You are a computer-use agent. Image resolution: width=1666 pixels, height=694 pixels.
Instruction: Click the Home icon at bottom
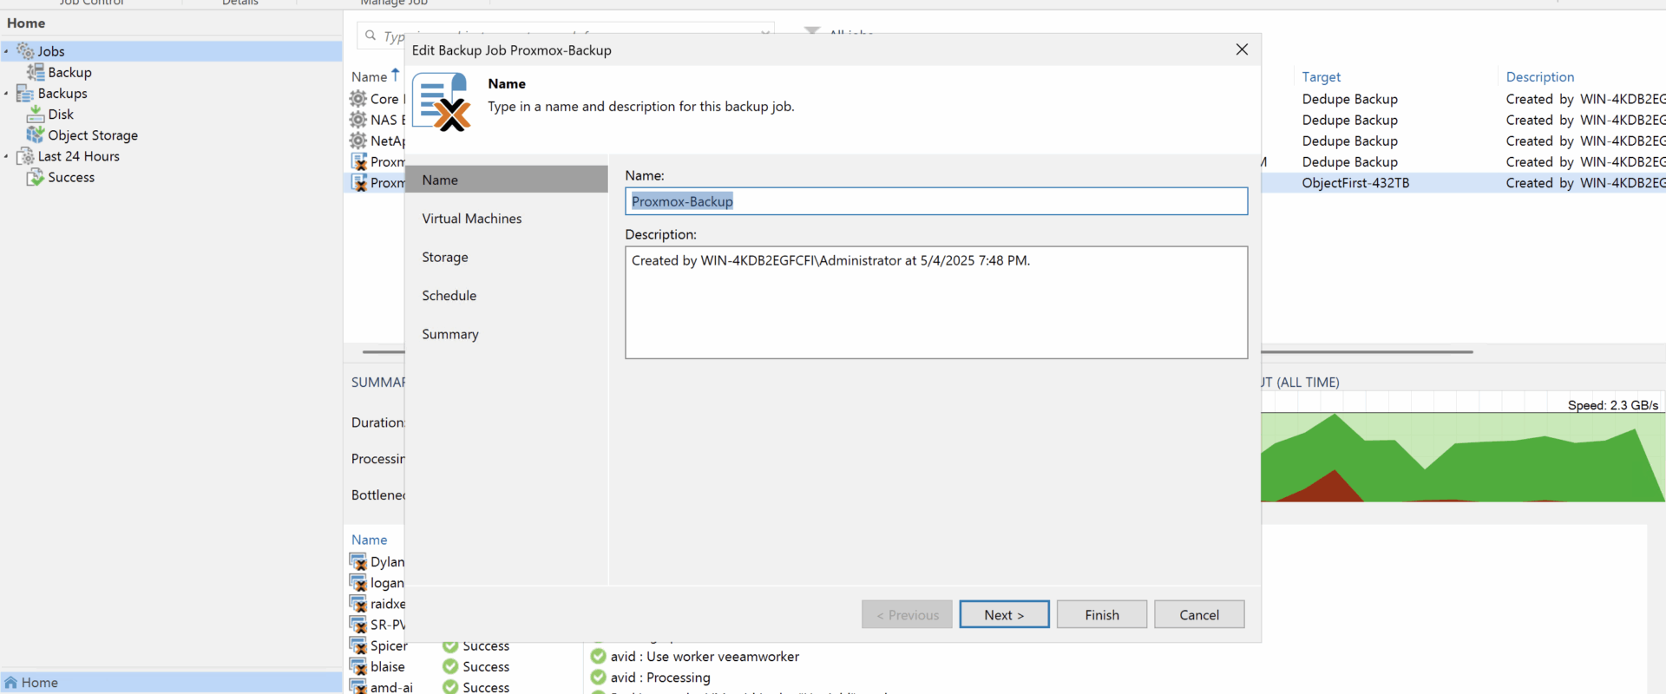11,683
